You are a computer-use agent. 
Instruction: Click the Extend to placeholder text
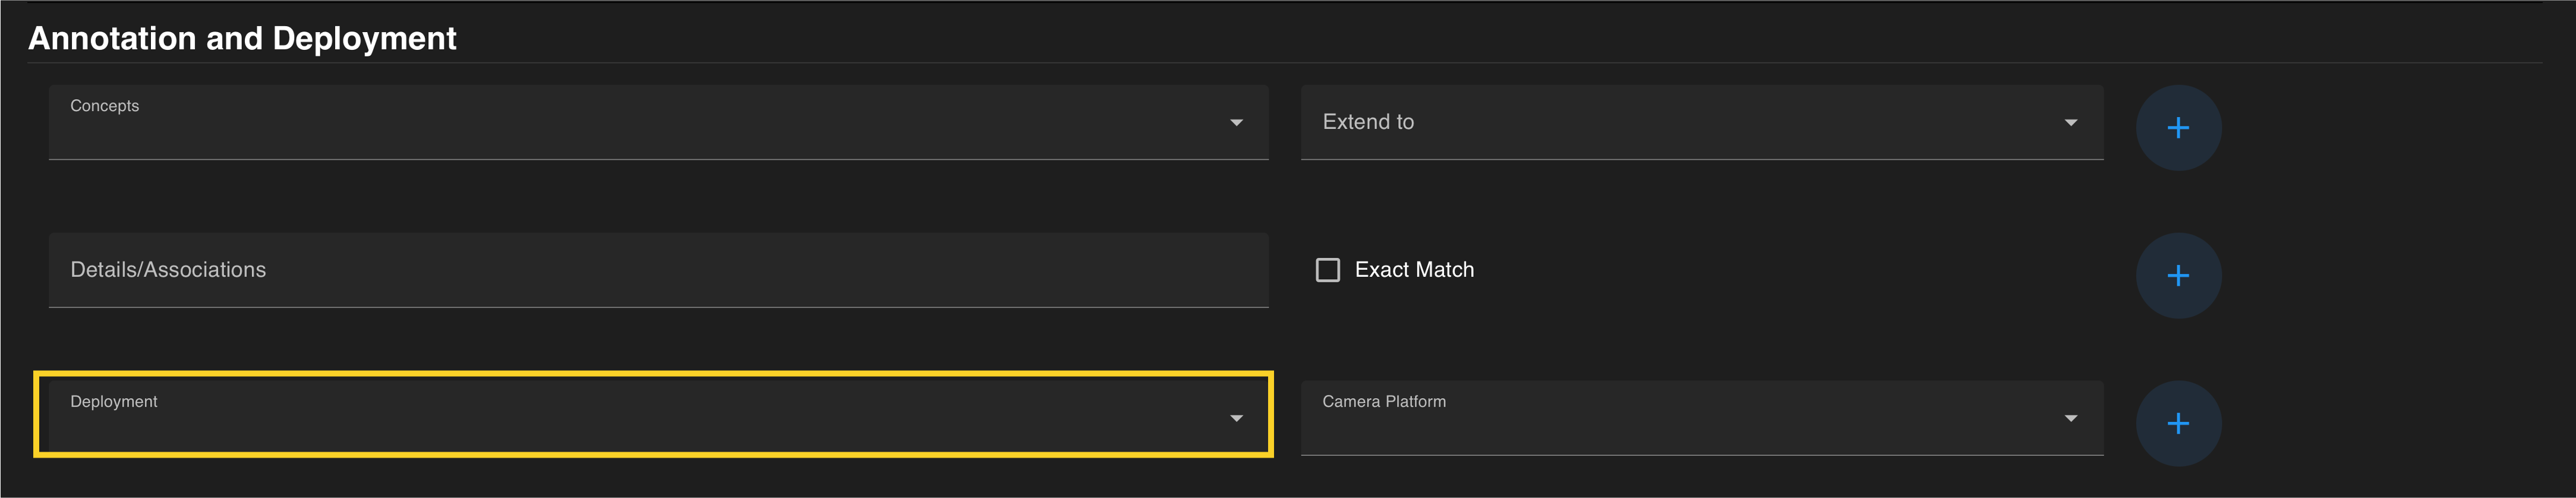(x=1367, y=122)
